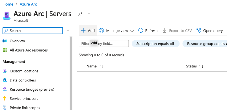Click the Refresh circular arrow icon
The height and width of the screenshot is (110, 227).
[140, 31]
